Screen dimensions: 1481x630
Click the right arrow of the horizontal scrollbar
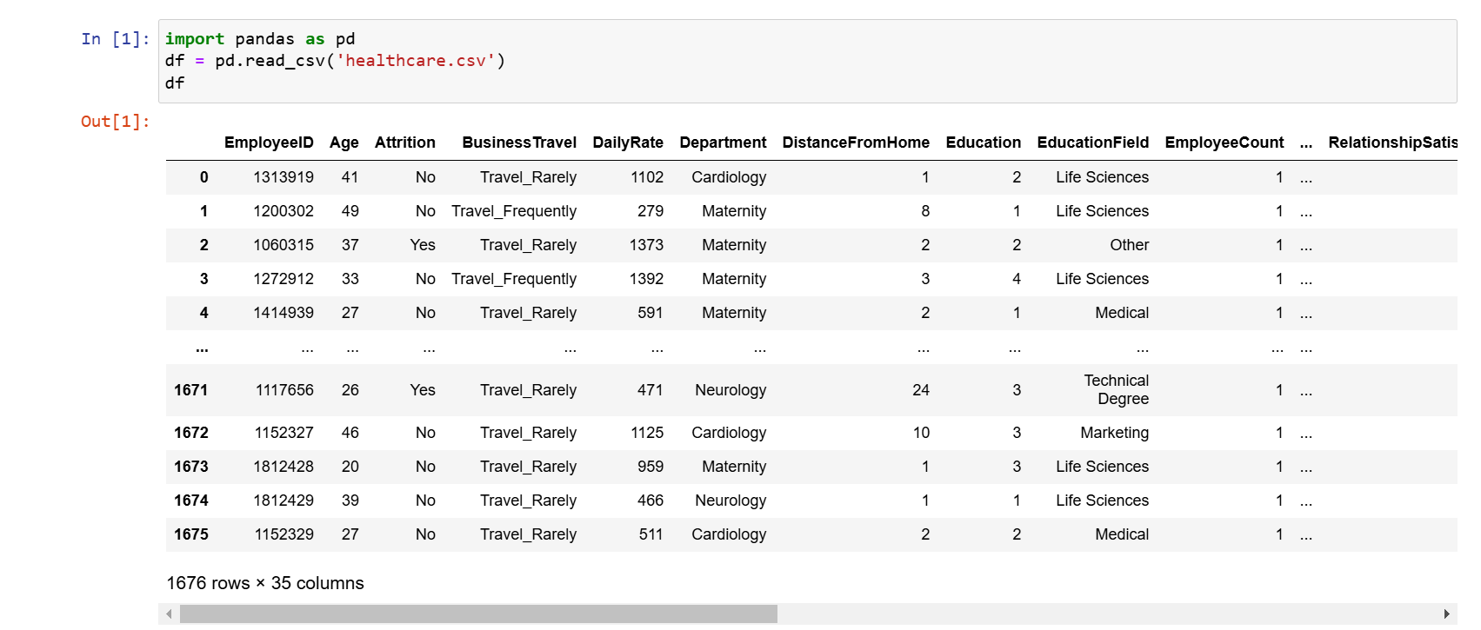coord(1447,614)
